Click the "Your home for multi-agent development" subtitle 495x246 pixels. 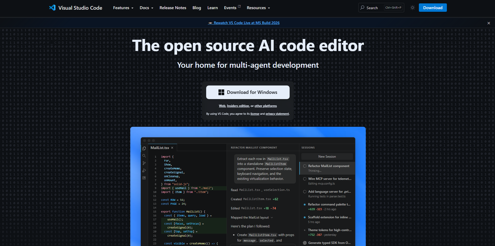point(248,65)
